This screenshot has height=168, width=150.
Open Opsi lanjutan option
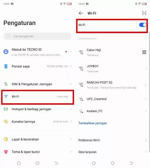click(112, 152)
